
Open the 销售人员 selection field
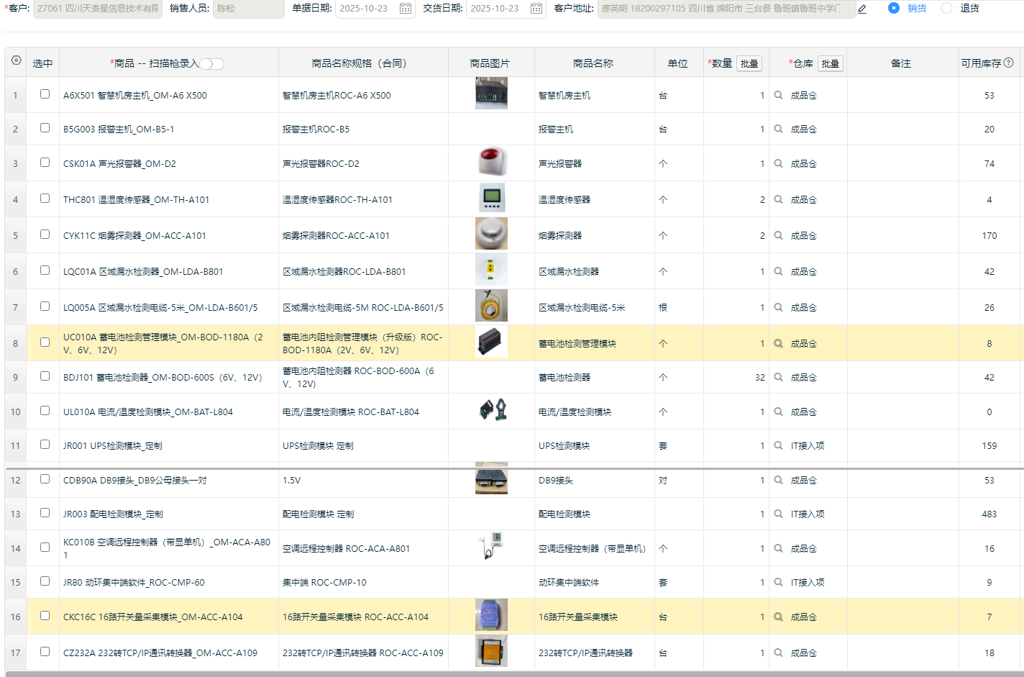[x=248, y=9]
